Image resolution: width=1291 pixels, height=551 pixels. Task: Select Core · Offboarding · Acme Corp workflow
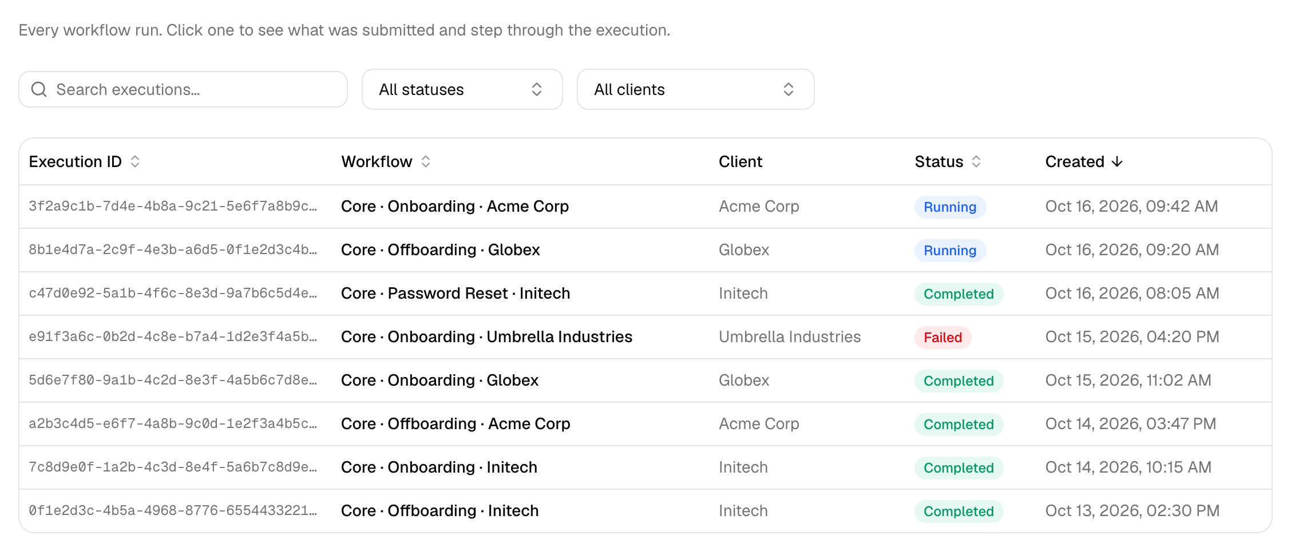456,423
